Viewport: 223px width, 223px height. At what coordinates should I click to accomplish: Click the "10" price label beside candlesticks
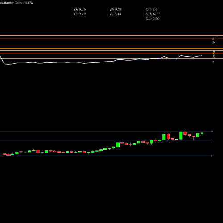point(212,132)
